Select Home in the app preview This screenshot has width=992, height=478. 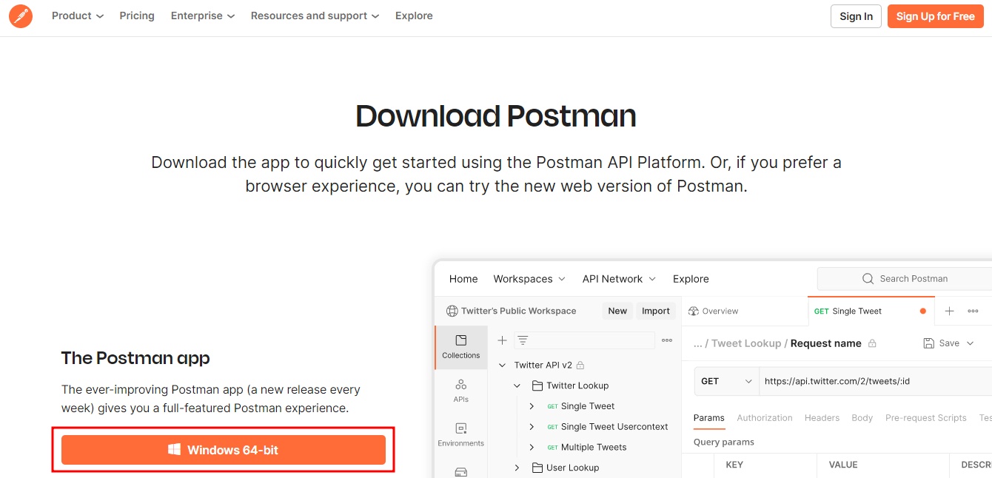tap(463, 279)
